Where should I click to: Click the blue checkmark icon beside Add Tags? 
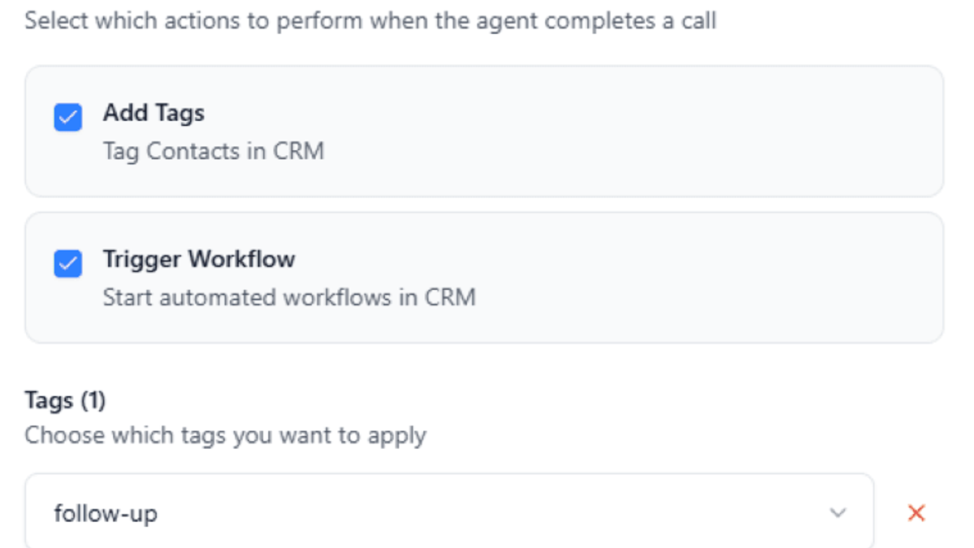(x=67, y=117)
